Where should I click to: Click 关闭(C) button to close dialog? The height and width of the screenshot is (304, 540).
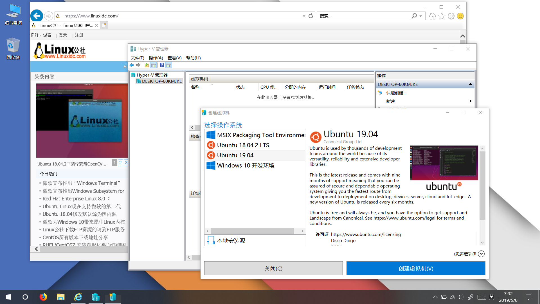pos(273,268)
